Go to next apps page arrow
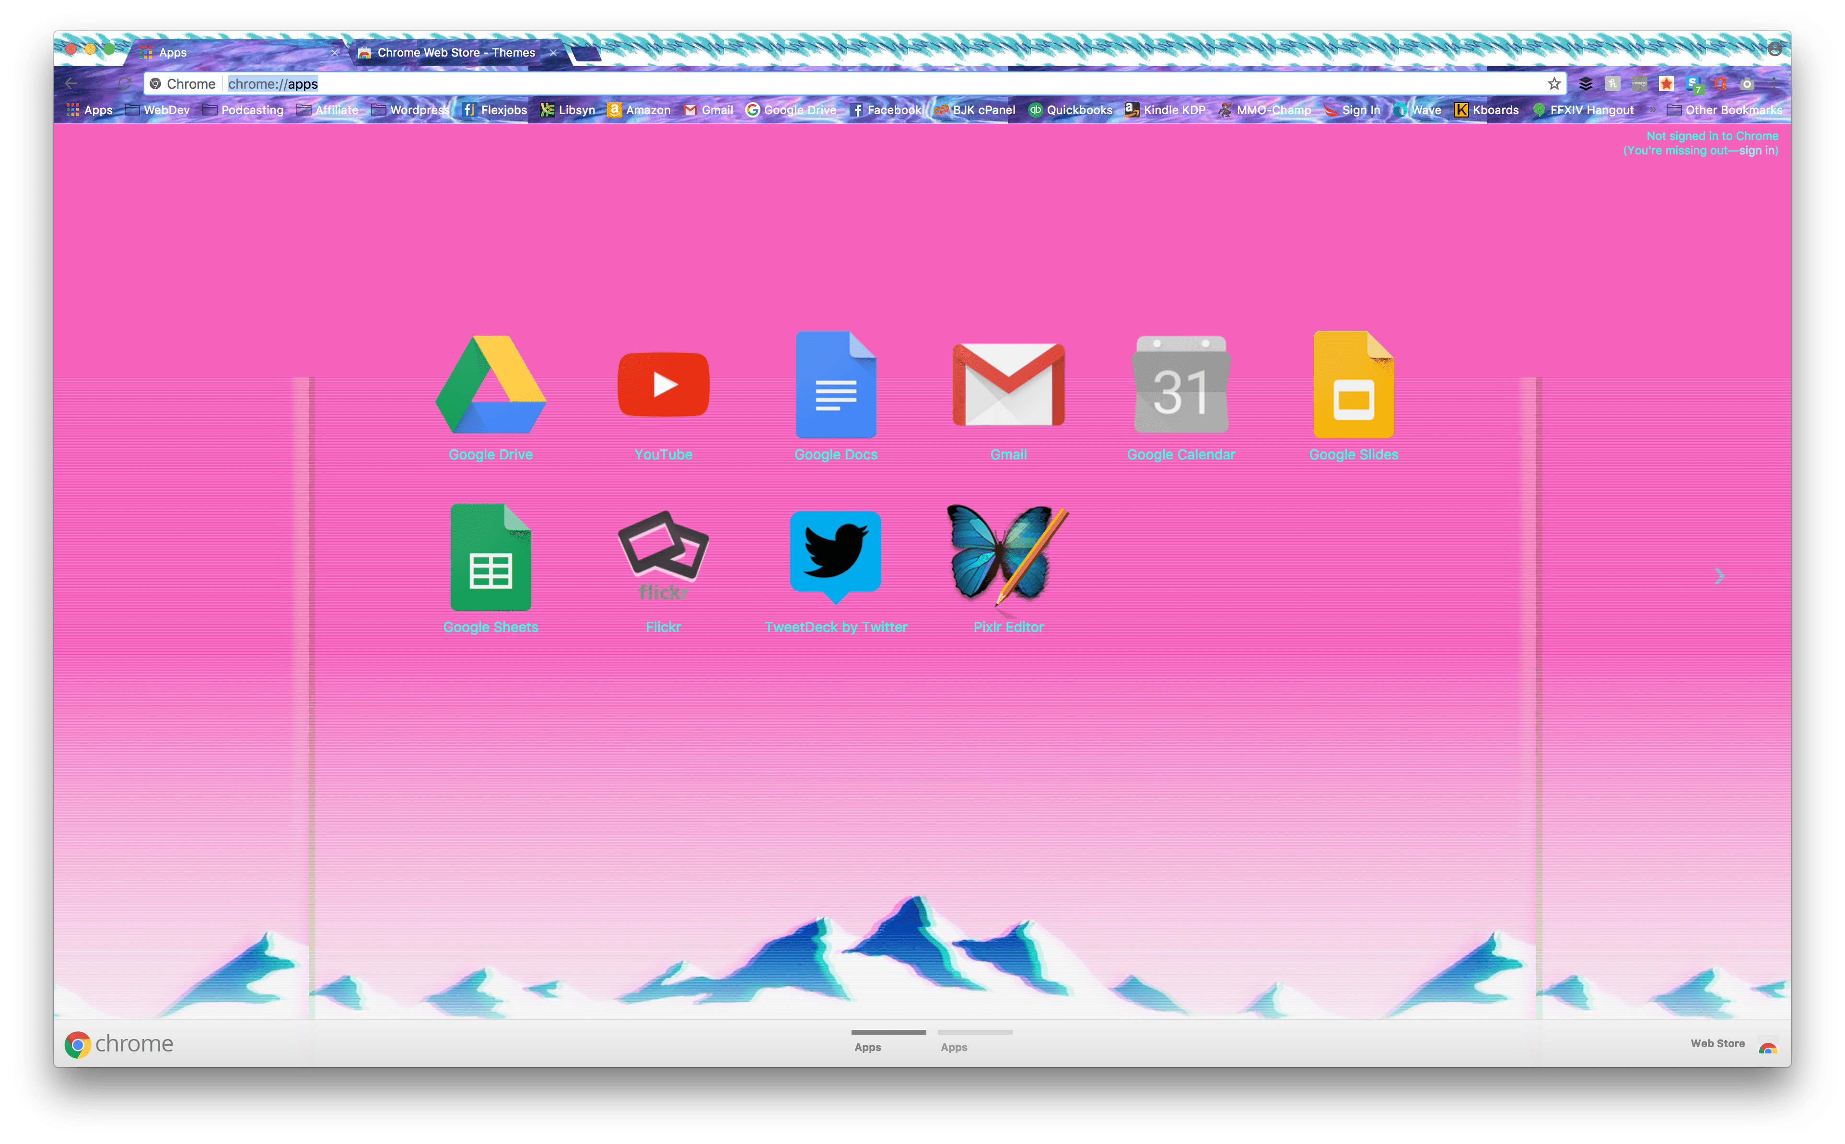The image size is (1845, 1144). tap(1719, 576)
